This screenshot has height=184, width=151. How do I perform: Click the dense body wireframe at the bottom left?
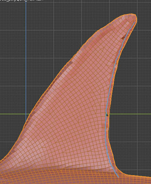point(18,177)
